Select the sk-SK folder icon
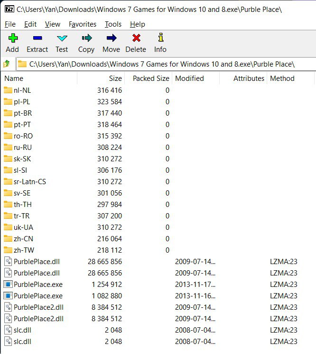The image size is (316, 354). (8, 159)
